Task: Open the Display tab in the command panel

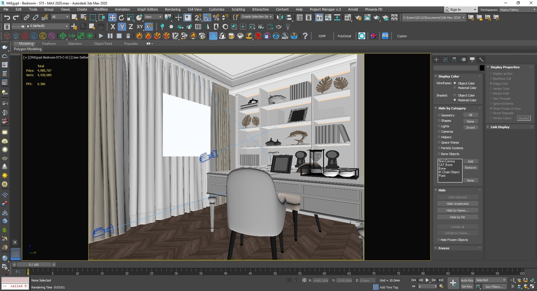Action: tap(472, 60)
